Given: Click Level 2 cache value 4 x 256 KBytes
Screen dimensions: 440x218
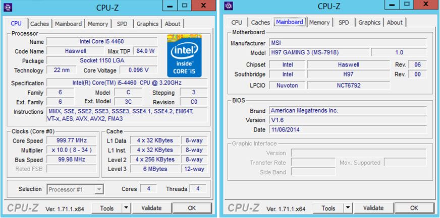Looking at the screenshot, I should point(155,160).
